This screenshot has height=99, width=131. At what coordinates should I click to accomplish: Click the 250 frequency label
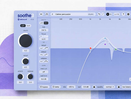tap(71, 19)
